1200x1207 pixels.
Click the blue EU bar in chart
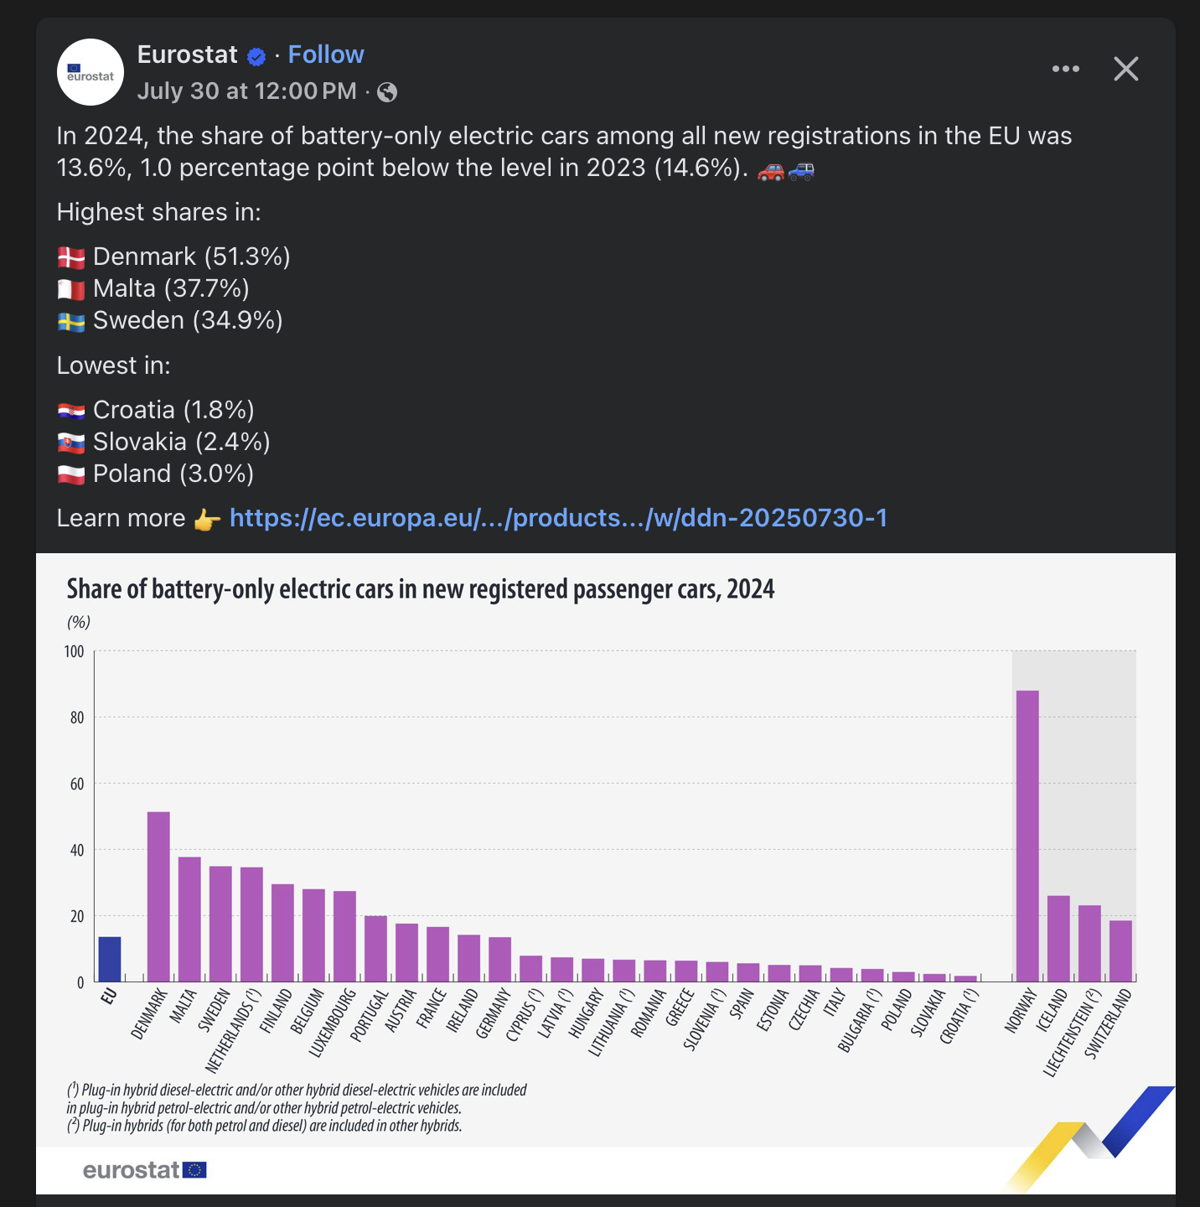(110, 959)
